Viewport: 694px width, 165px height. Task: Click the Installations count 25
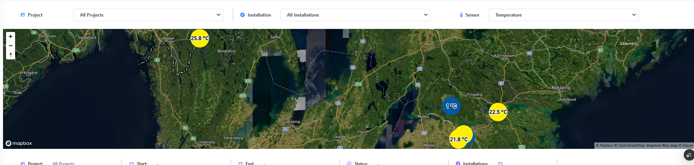[x=500, y=163]
